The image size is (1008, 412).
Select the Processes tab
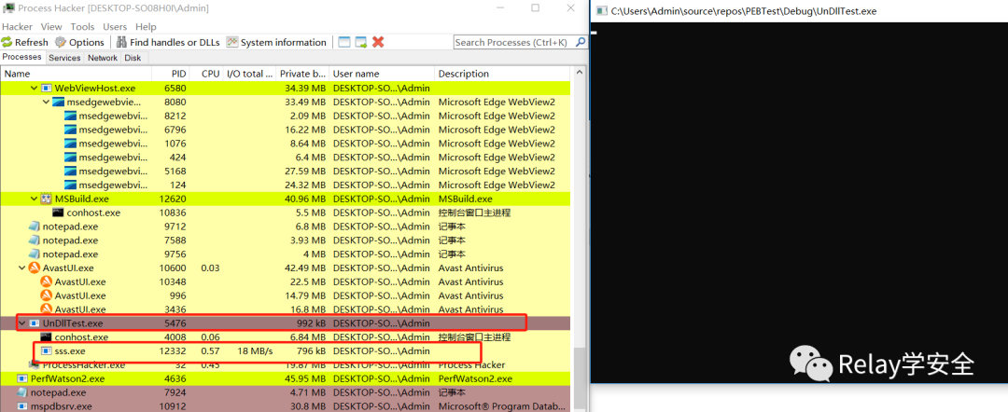22,57
